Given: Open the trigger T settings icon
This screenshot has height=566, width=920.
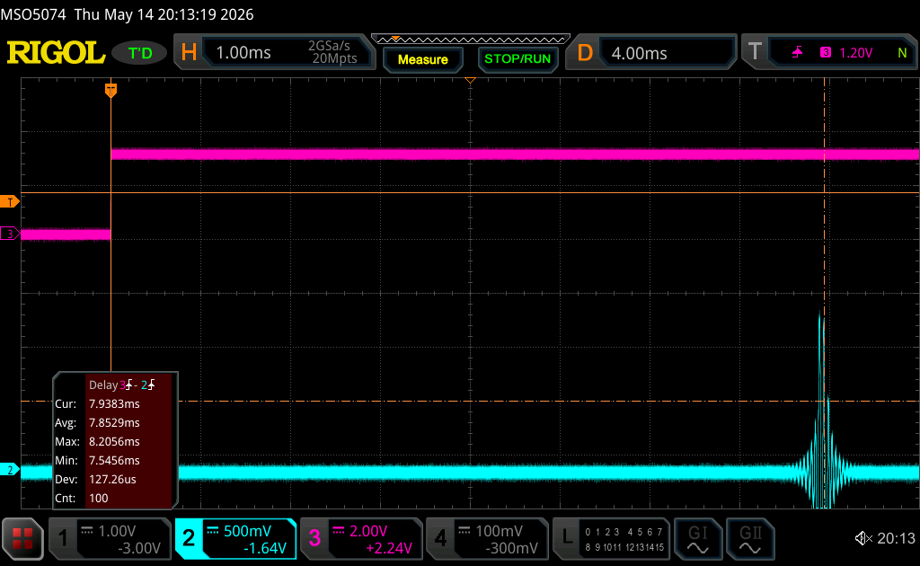Looking at the screenshot, I should 755,53.
